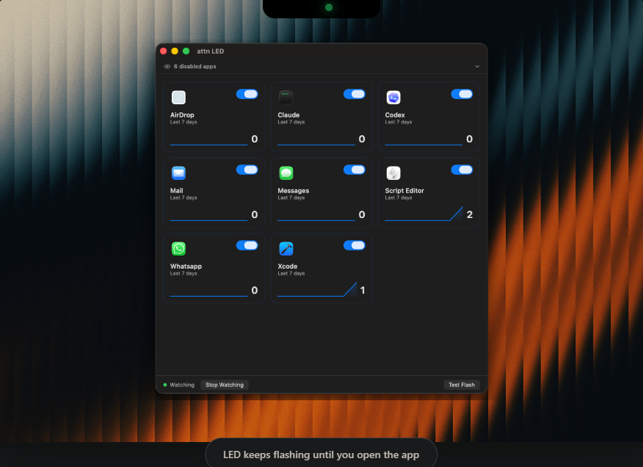This screenshot has width=643, height=467.
Task: Click the green Watching status dot
Action: click(x=165, y=385)
